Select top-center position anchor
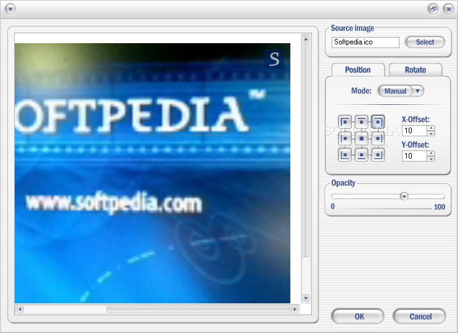This screenshot has width=458, height=333. [x=362, y=121]
